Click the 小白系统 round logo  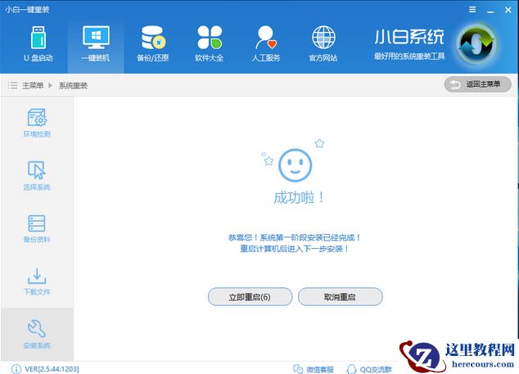click(x=476, y=44)
